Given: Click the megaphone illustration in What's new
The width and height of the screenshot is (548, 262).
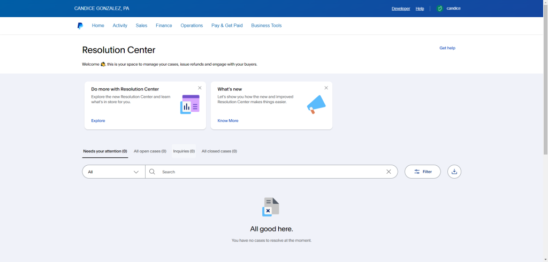Looking at the screenshot, I should coord(316,104).
